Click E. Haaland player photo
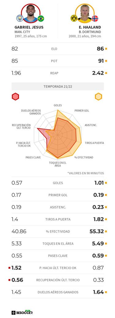The width and height of the screenshot is (115, 318). (85, 13)
